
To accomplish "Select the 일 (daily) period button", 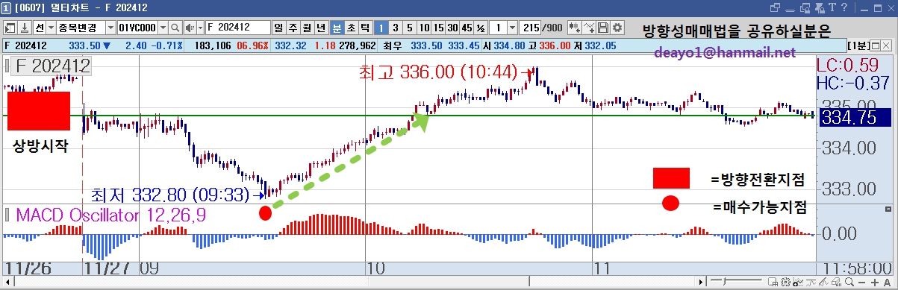I will [x=278, y=28].
